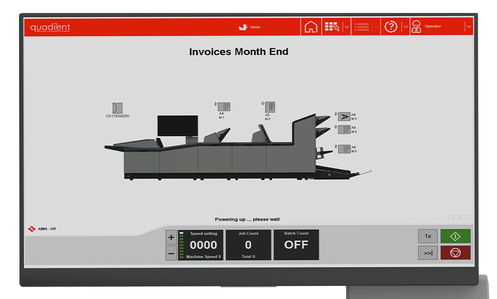Select the A4 feeder Id:5 icon

coord(344,149)
